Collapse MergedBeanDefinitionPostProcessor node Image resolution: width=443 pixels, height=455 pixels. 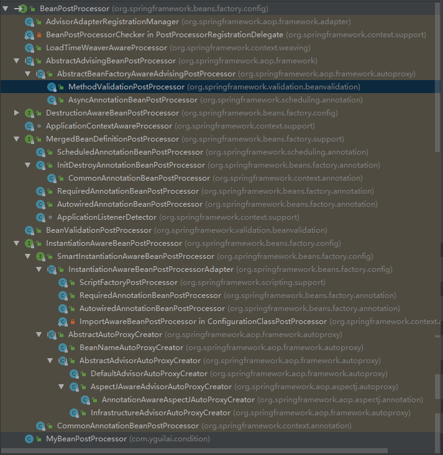(x=17, y=139)
